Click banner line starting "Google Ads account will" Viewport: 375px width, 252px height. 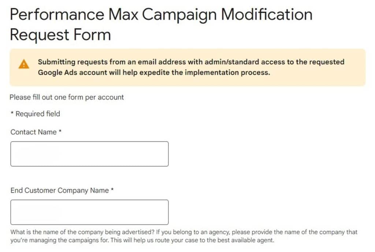pyautogui.click(x=154, y=72)
